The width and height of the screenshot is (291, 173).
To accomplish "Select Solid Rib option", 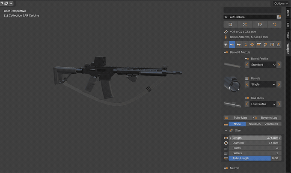I will click(x=255, y=124).
